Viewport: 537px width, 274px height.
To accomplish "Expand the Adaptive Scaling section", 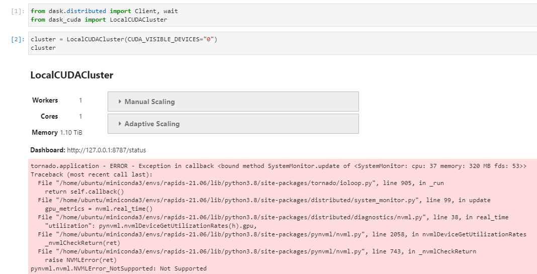I will tap(233, 124).
